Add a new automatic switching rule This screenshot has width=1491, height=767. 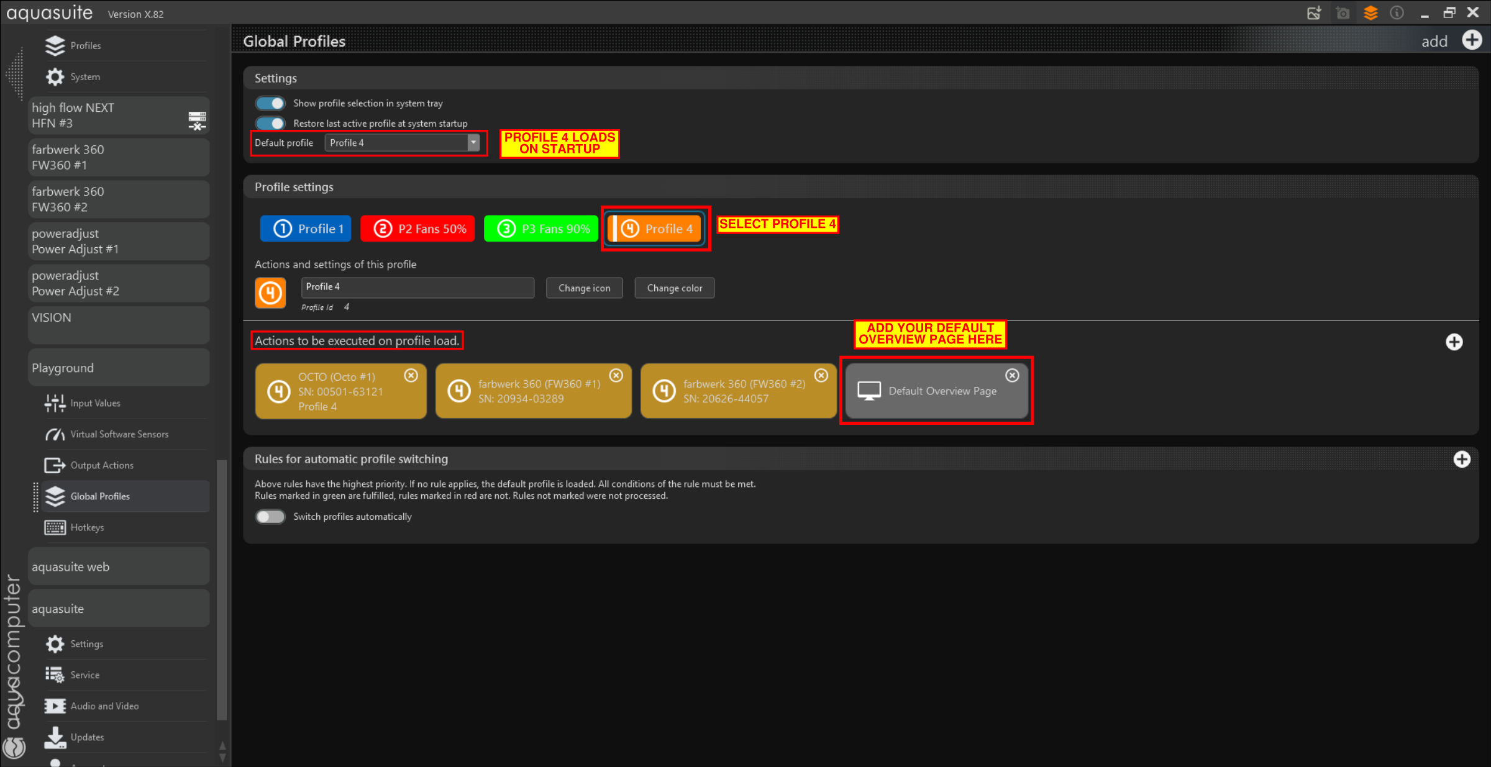(1462, 460)
